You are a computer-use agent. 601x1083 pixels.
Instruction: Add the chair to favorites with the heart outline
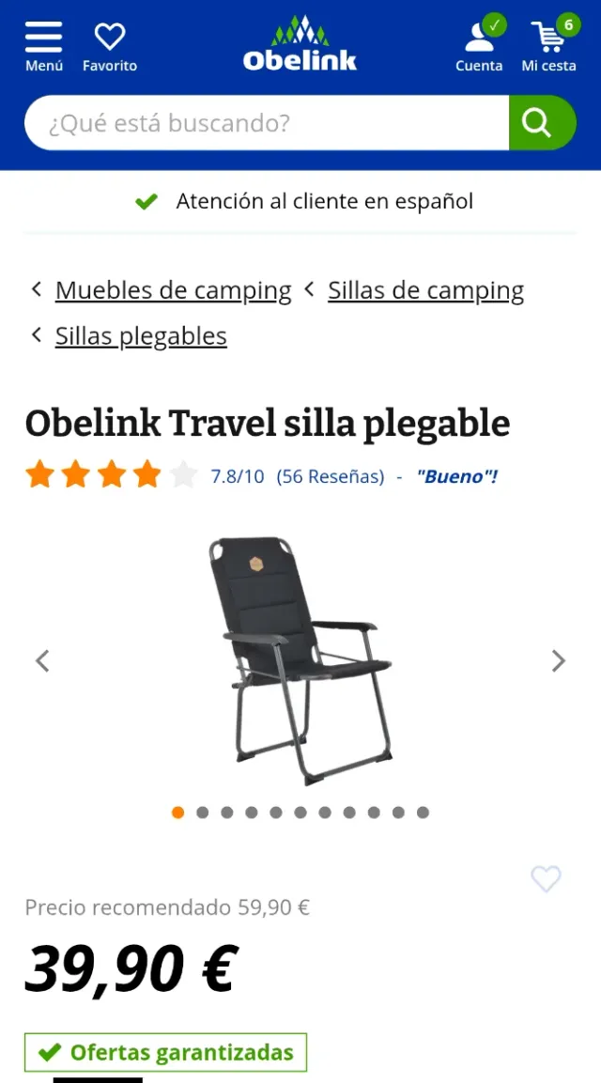coord(546,878)
